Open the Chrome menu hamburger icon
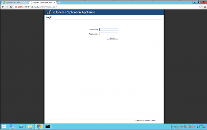The image size is (207, 130). tap(205, 7)
